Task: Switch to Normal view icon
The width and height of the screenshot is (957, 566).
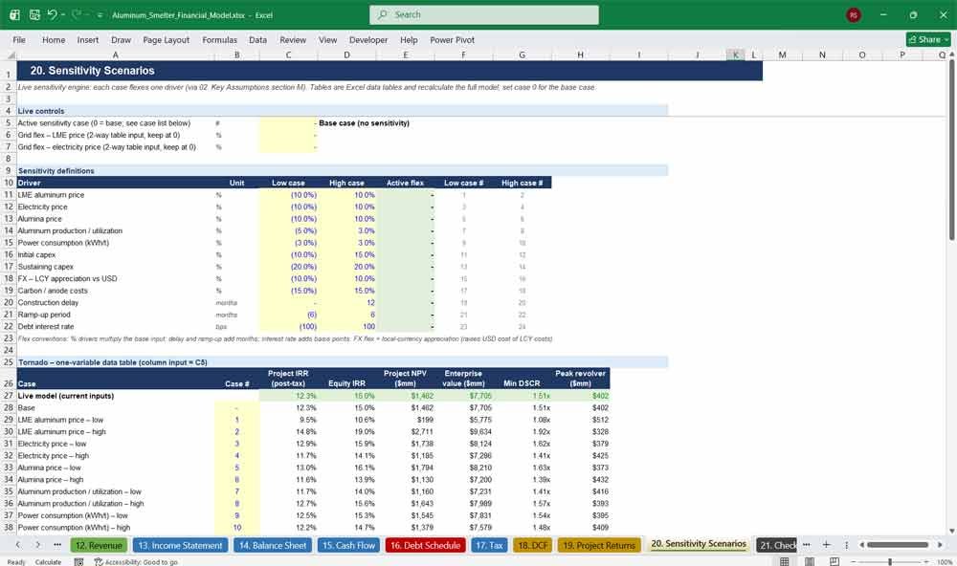Action: [785, 561]
